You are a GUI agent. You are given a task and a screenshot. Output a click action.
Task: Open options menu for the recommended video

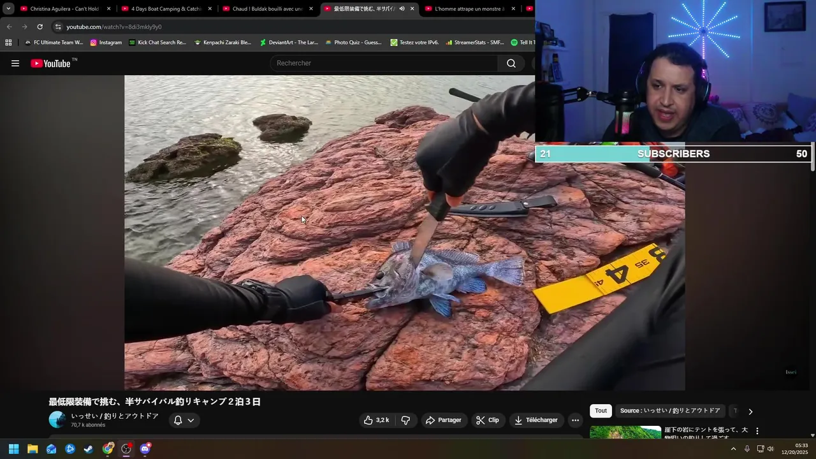[757, 431]
